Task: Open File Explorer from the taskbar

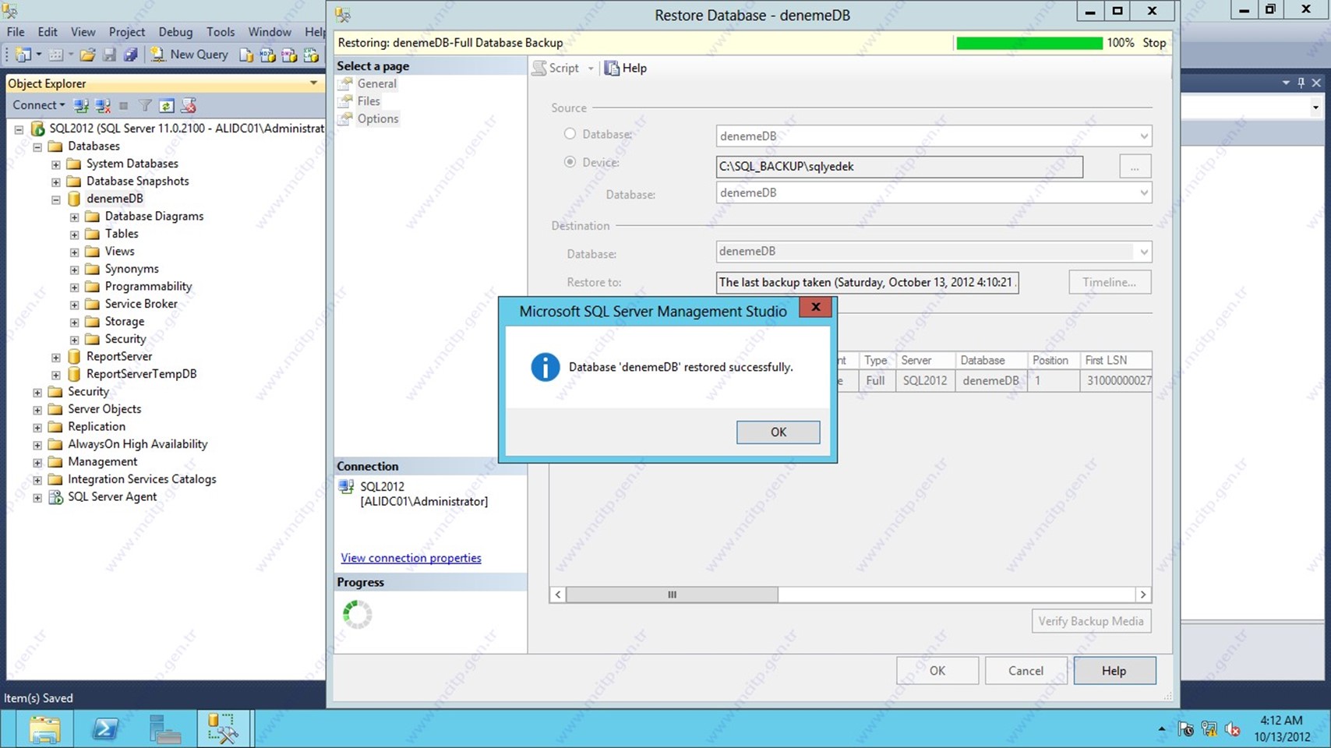Action: pos(44,729)
